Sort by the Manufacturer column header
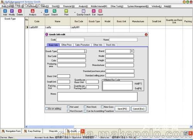The image size is (193, 140). (139, 21)
